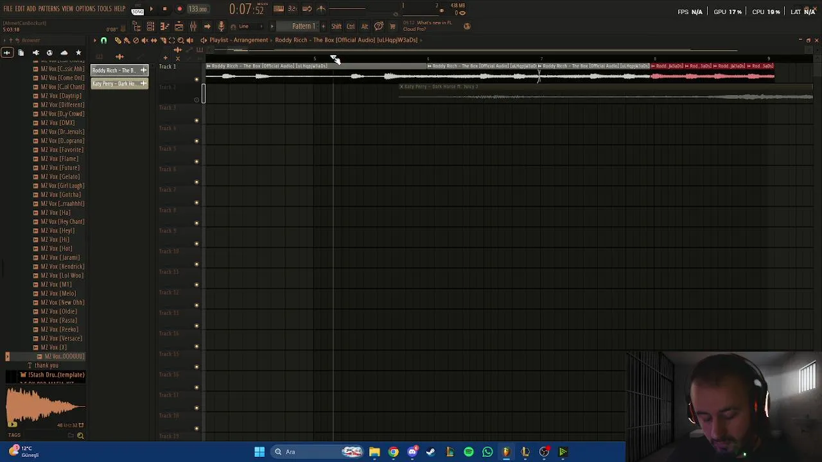This screenshot has width=822, height=462.
Task: Mute Track 4 with its LED
Action: (197, 141)
